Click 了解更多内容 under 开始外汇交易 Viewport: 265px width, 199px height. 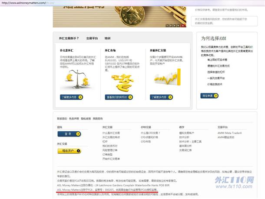pos(161,97)
